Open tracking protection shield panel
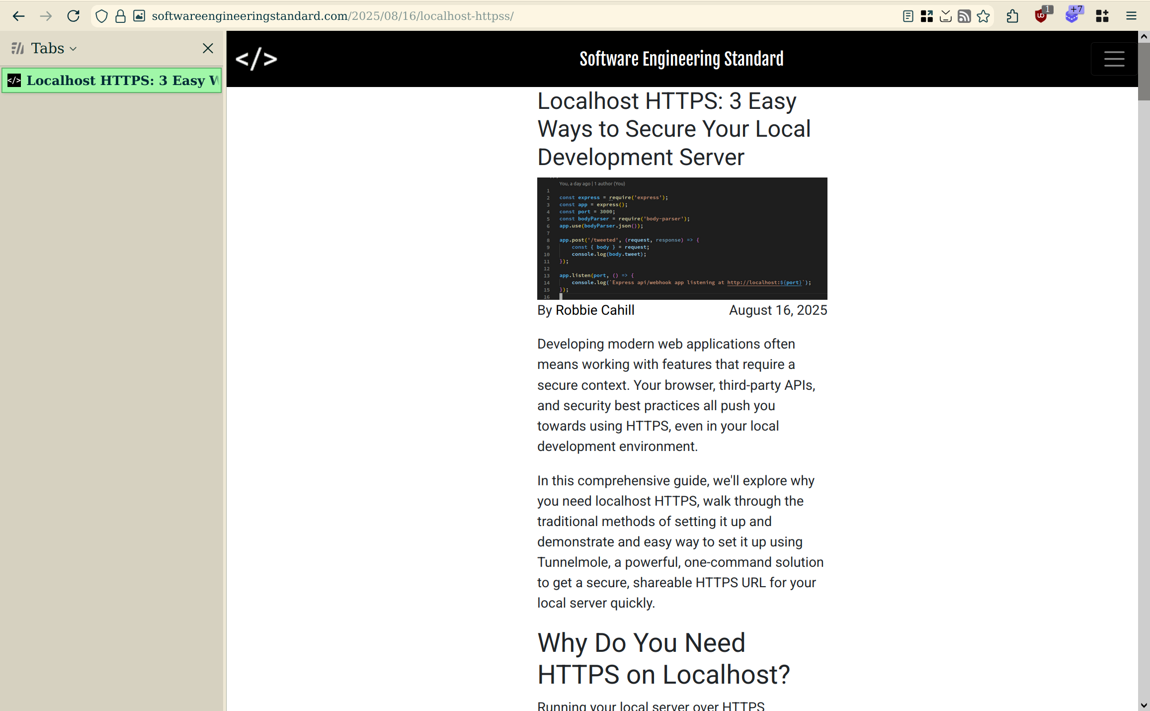 101,16
